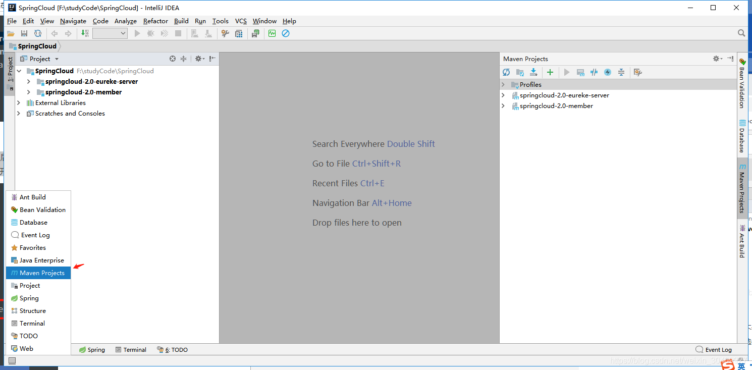Reimport All Maven Projects icon

coord(506,72)
